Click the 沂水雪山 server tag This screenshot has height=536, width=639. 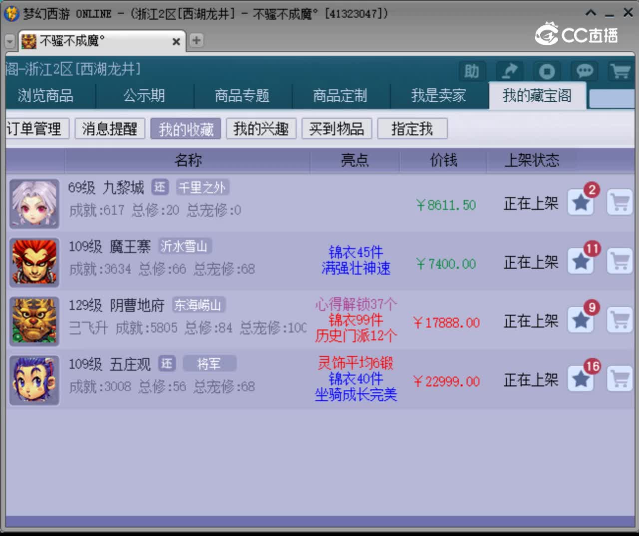pyautogui.click(x=184, y=246)
